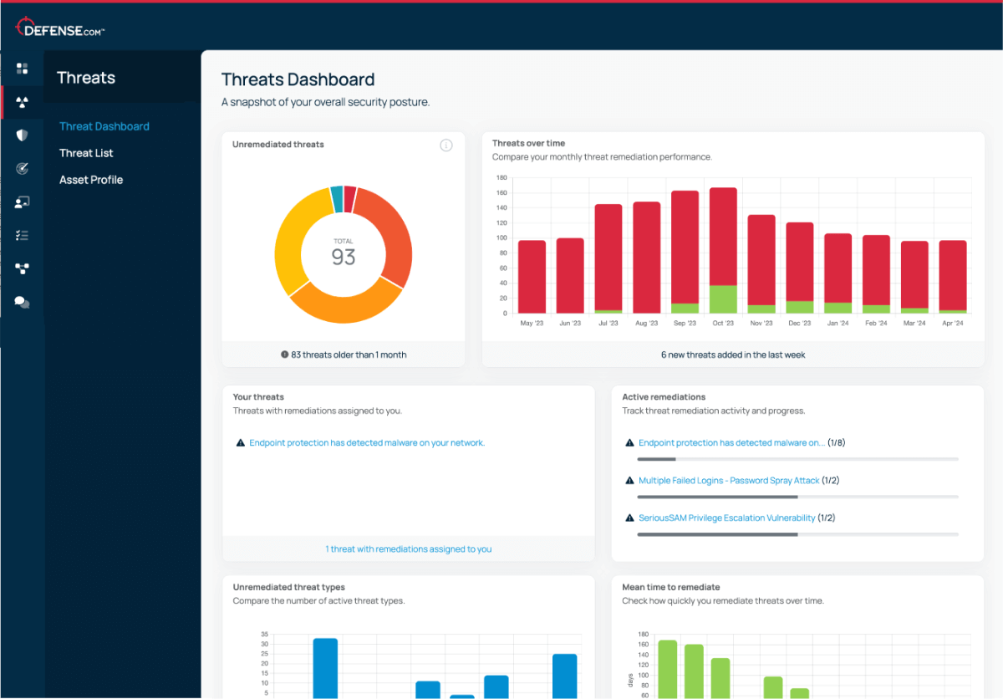Click 'A snapshot of your overall security posture'
The height and width of the screenshot is (699, 1003).
[x=325, y=102]
